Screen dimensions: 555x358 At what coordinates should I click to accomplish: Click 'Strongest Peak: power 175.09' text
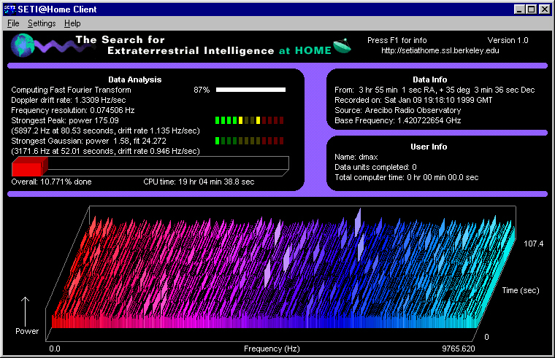pyautogui.click(x=65, y=120)
